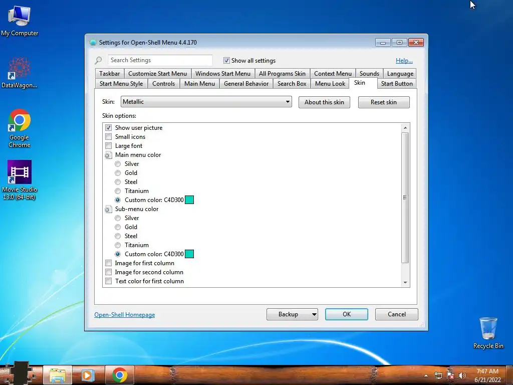Select Custom color under Sub-menu color
This screenshot has width=513, height=385.
pos(118,254)
